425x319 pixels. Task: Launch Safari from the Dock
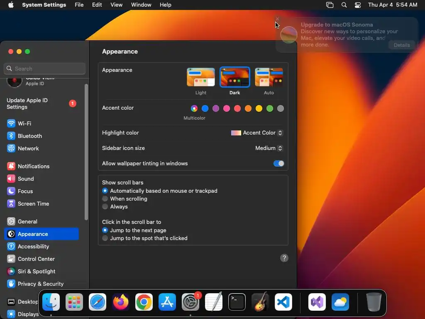98,302
